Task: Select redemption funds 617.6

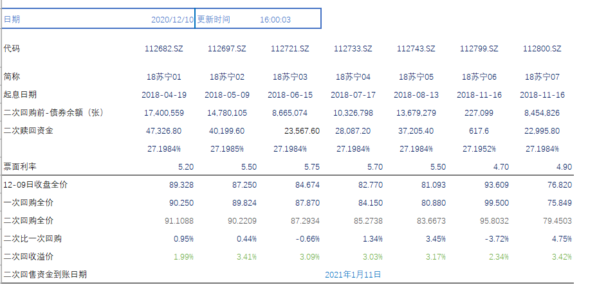Action: [x=479, y=131]
